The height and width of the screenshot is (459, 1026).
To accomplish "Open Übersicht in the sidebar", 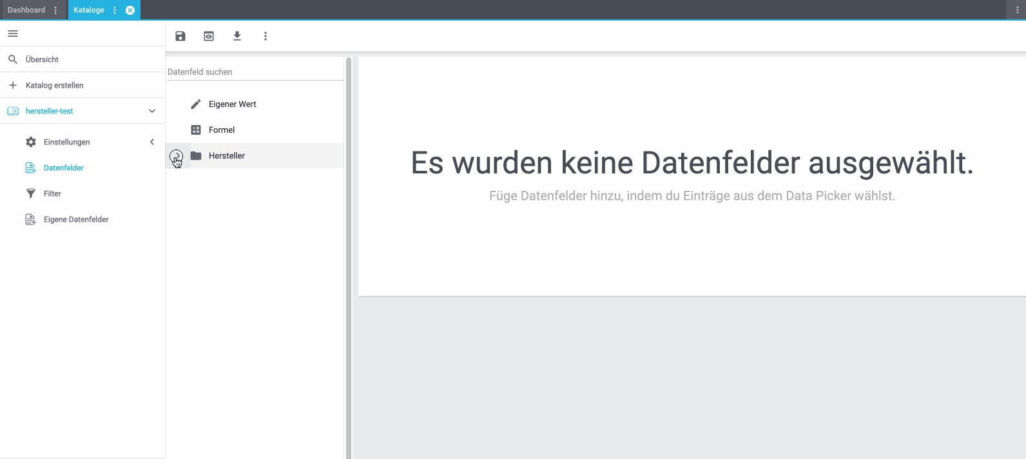I will [43, 59].
